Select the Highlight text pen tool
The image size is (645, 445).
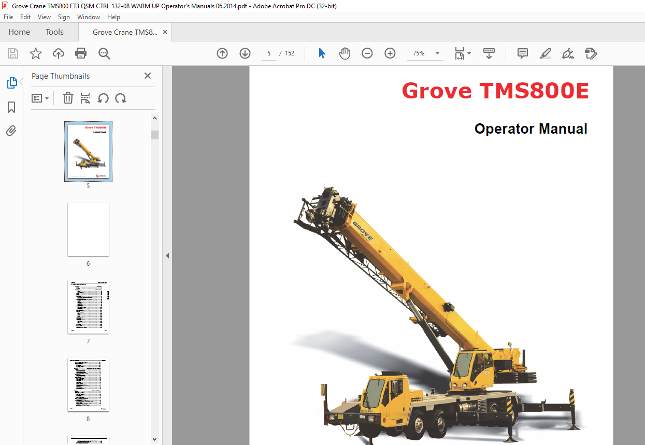(546, 53)
